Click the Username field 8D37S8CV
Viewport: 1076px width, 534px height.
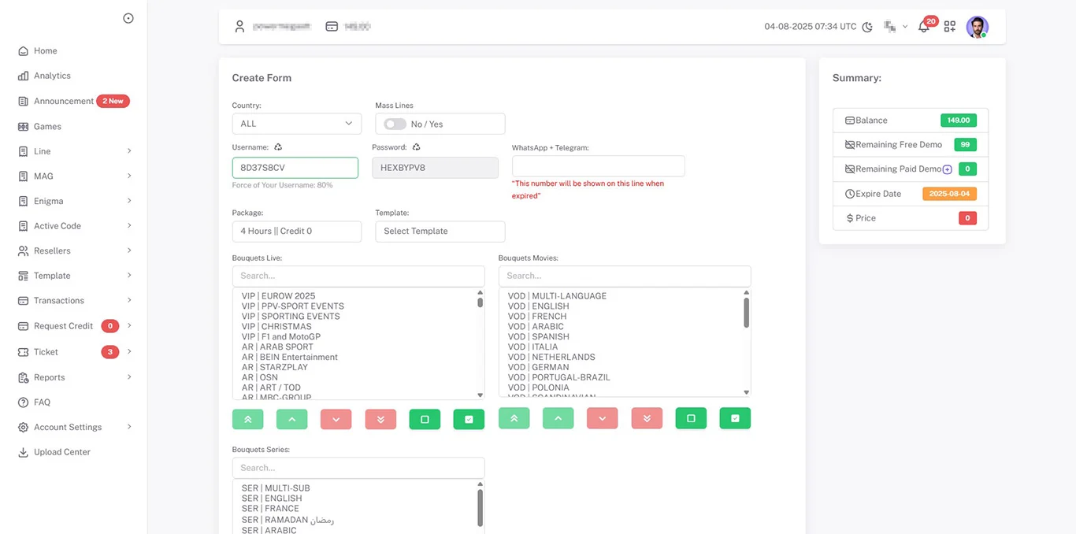pos(295,168)
